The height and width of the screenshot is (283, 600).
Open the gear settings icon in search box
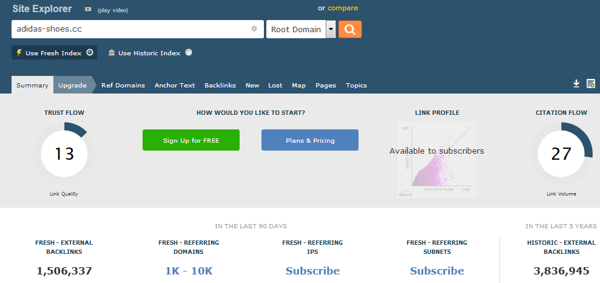tap(254, 29)
